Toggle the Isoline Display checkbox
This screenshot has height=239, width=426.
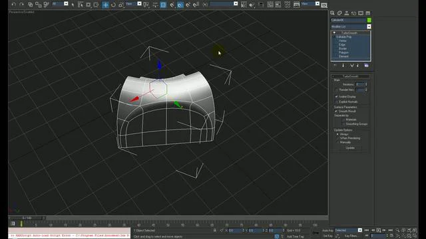click(336, 96)
